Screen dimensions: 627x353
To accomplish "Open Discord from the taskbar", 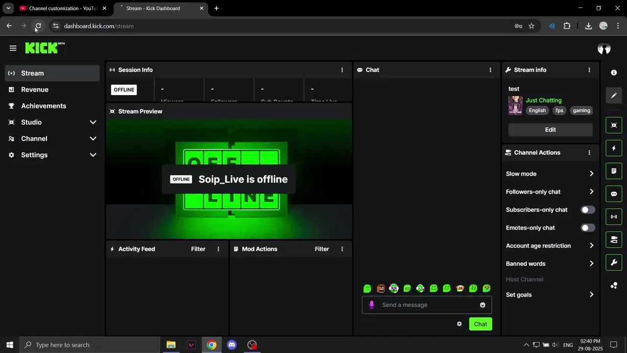I will 232,345.
